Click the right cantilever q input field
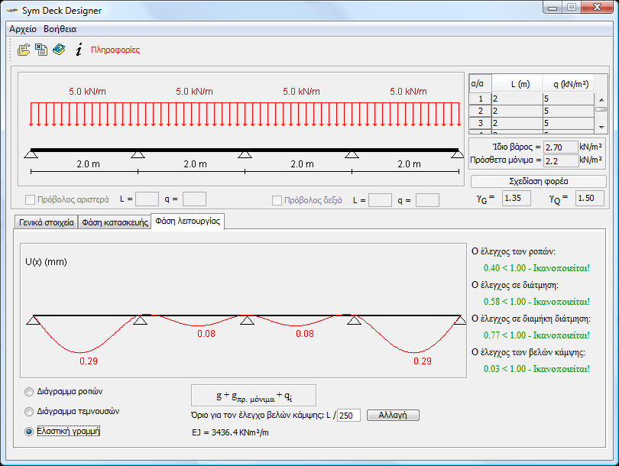The height and width of the screenshot is (466, 619). pyautogui.click(x=427, y=200)
